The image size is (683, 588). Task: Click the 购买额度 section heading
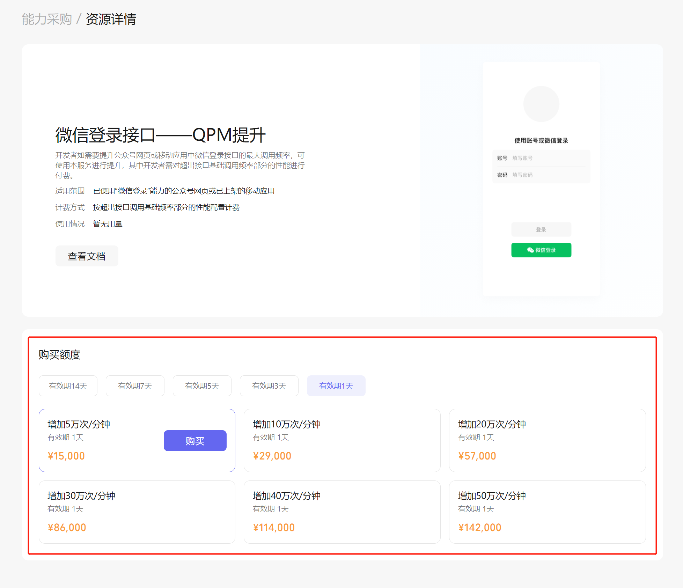tap(60, 355)
